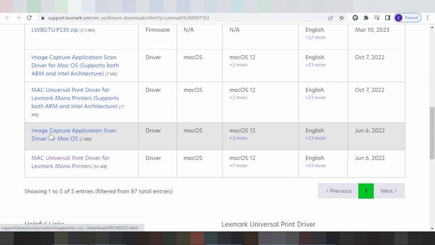Open the media control playlist icon

[377, 18]
